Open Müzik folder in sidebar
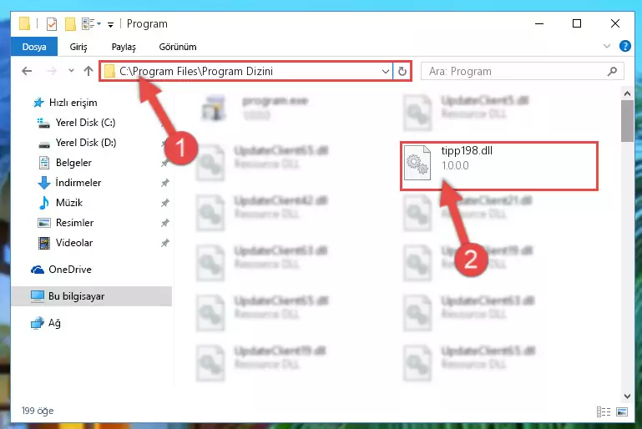Image resolution: width=642 pixels, height=429 pixels. coord(68,203)
